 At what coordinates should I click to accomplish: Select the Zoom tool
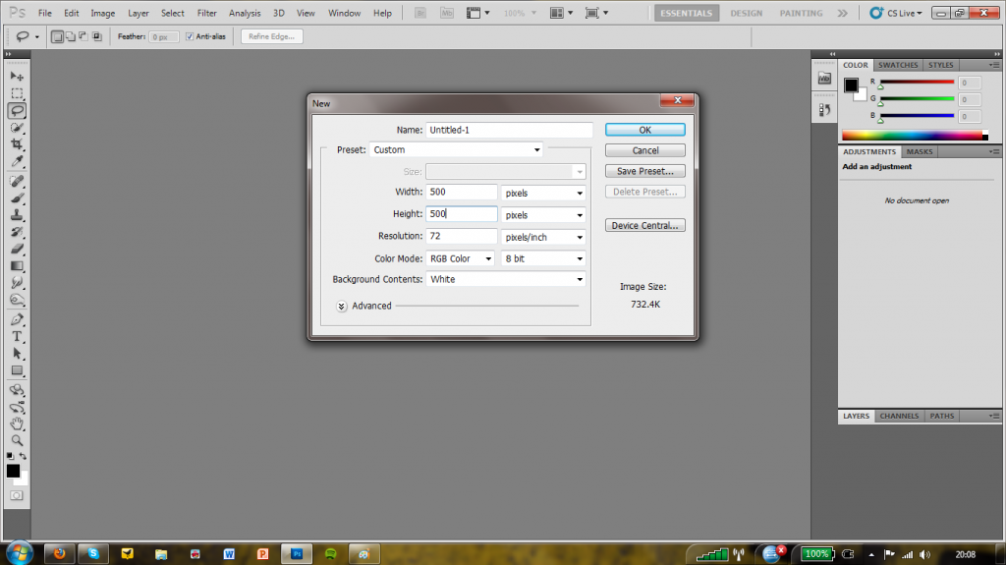click(x=17, y=440)
